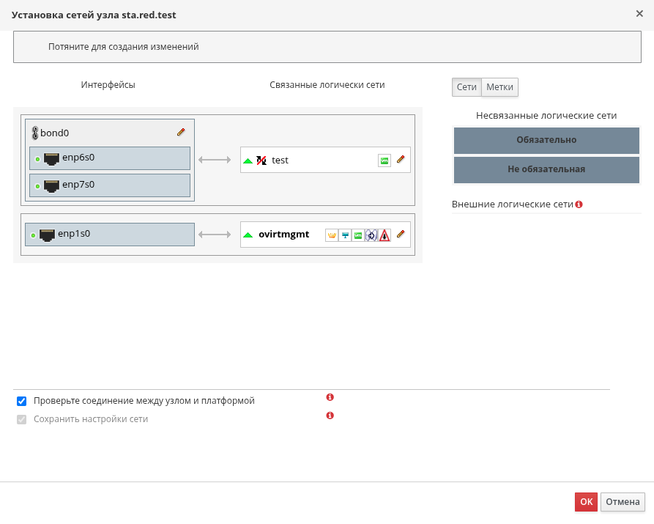Click the VM network icon on ovirtmgmt
This screenshot has height=524, width=654.
[358, 235]
